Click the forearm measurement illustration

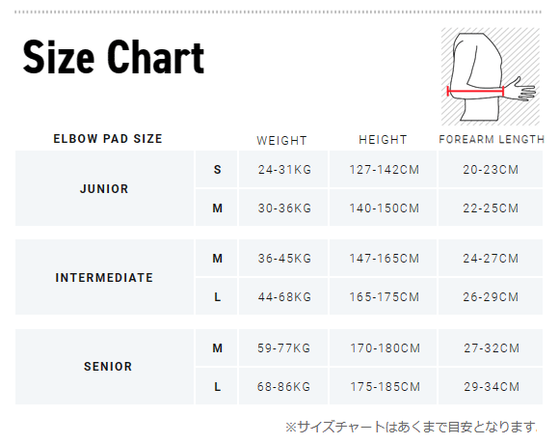(x=491, y=76)
